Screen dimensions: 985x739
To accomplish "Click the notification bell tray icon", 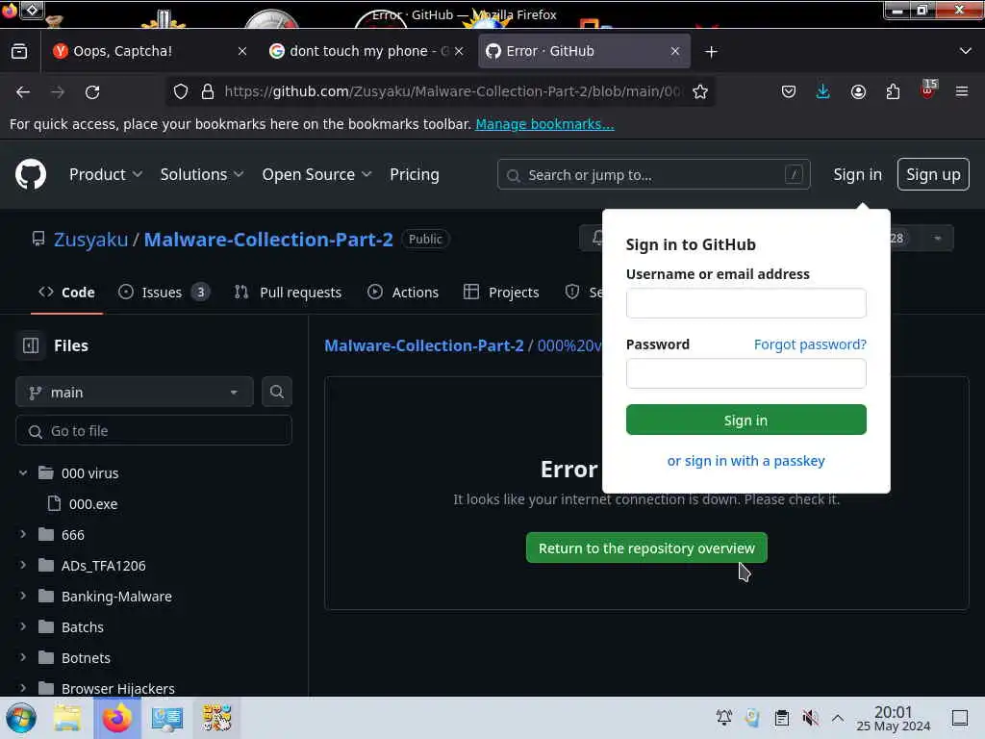I will pyautogui.click(x=724, y=718).
